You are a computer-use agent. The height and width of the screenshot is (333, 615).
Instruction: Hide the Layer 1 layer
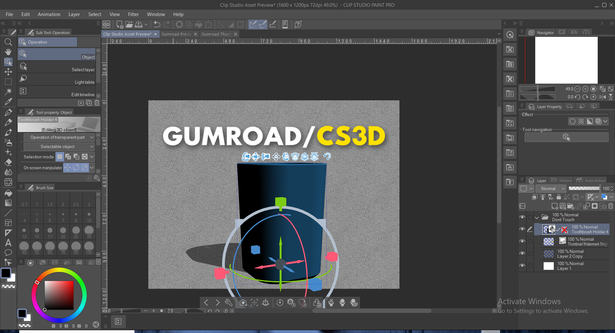[522, 266]
